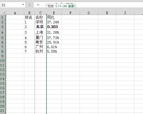Click cell with value 37.24%

54,22
